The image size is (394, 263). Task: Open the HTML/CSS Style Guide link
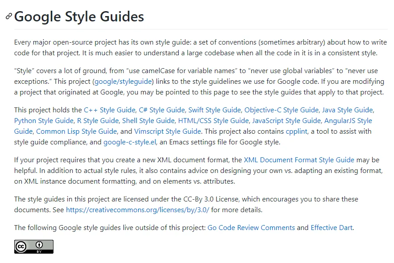click(213, 120)
